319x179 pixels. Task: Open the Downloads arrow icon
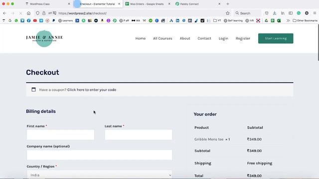(275, 13)
